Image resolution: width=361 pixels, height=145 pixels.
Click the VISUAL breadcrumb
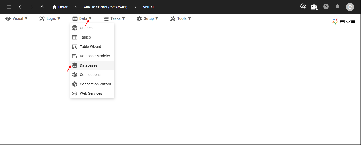[x=149, y=7]
